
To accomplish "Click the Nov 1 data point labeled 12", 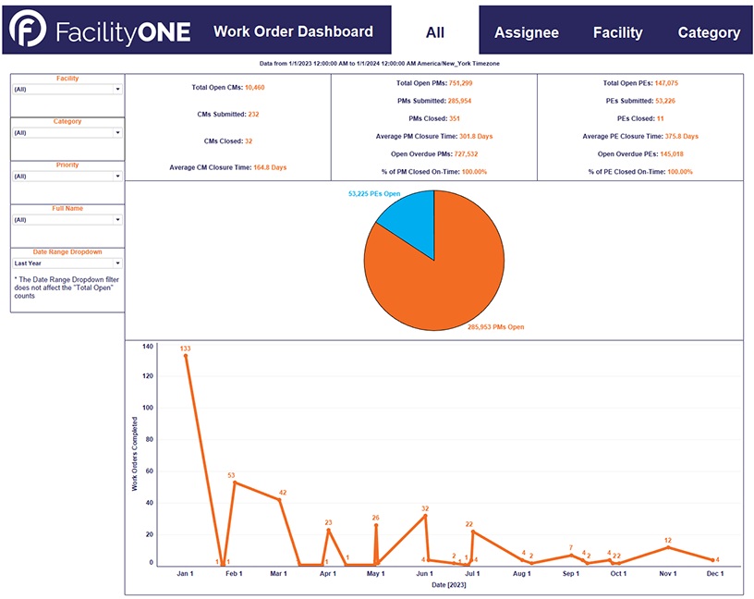I will [667, 546].
